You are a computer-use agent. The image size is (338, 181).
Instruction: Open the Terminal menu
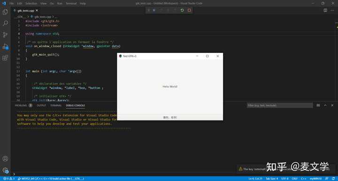[71, 3]
